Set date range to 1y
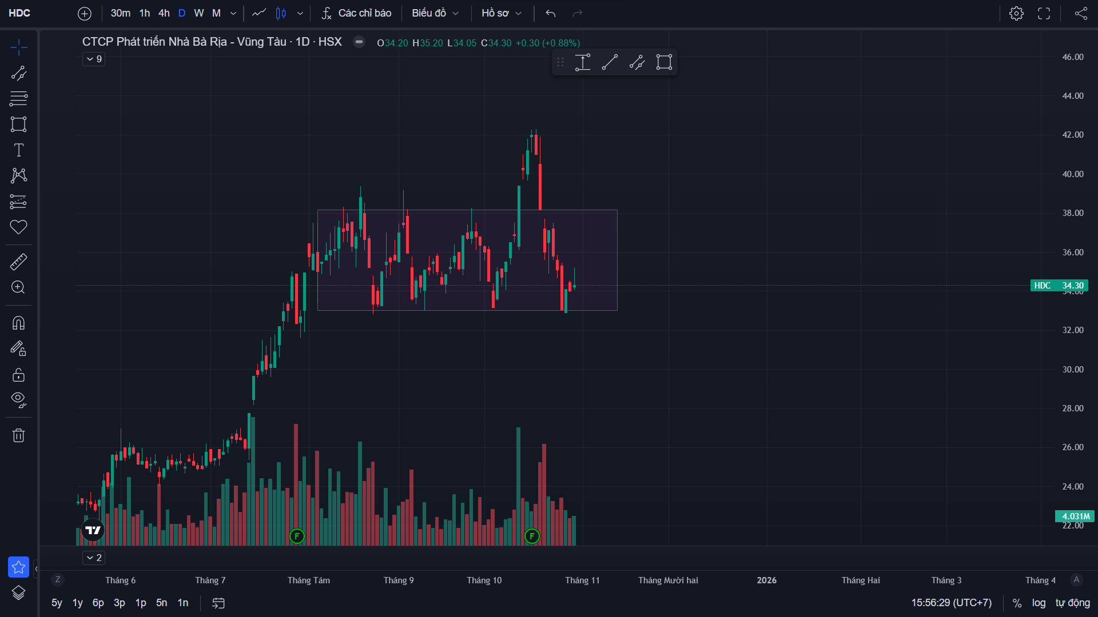This screenshot has height=617, width=1098. click(x=77, y=603)
